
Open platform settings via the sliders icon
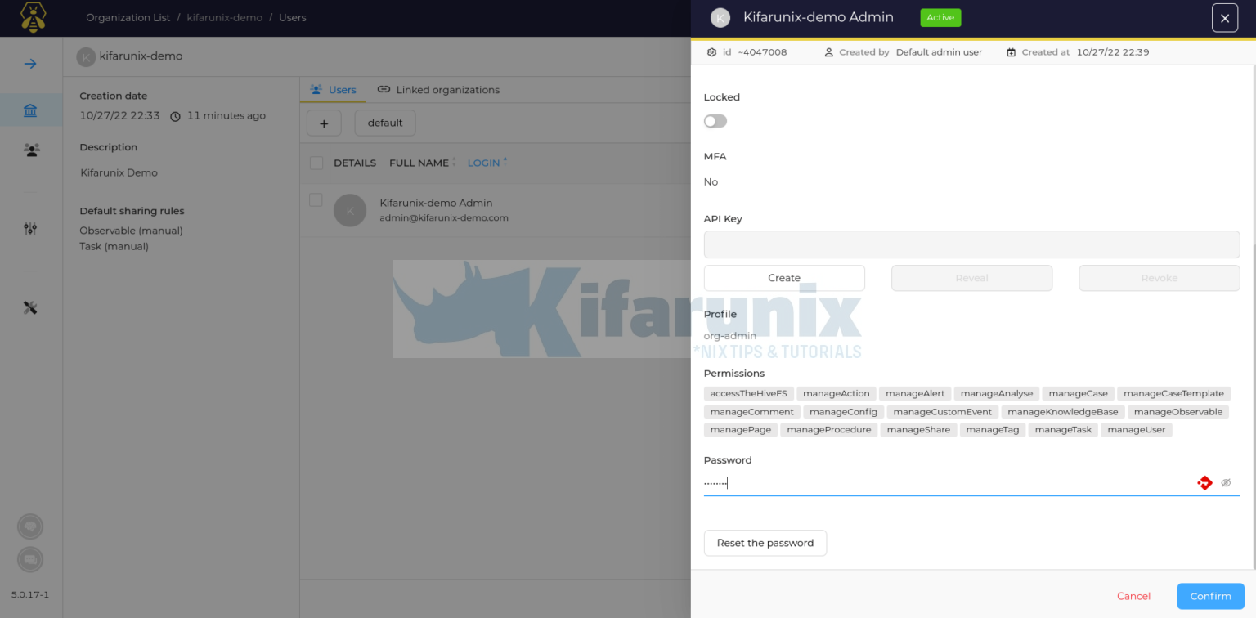click(x=30, y=229)
